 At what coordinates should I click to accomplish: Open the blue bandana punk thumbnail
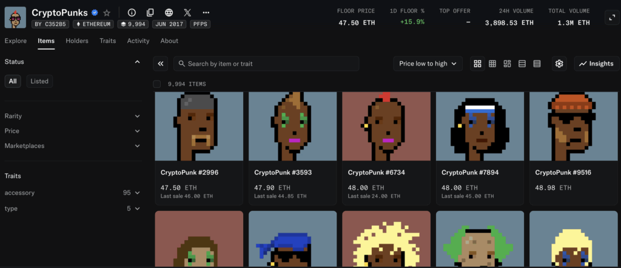click(293, 239)
